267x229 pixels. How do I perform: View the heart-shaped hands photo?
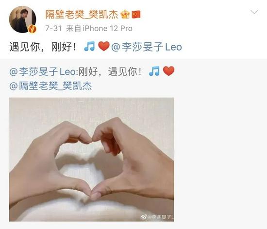(92, 159)
